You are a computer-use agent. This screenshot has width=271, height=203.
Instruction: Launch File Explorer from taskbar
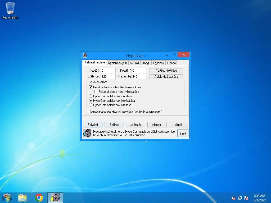coord(22,198)
